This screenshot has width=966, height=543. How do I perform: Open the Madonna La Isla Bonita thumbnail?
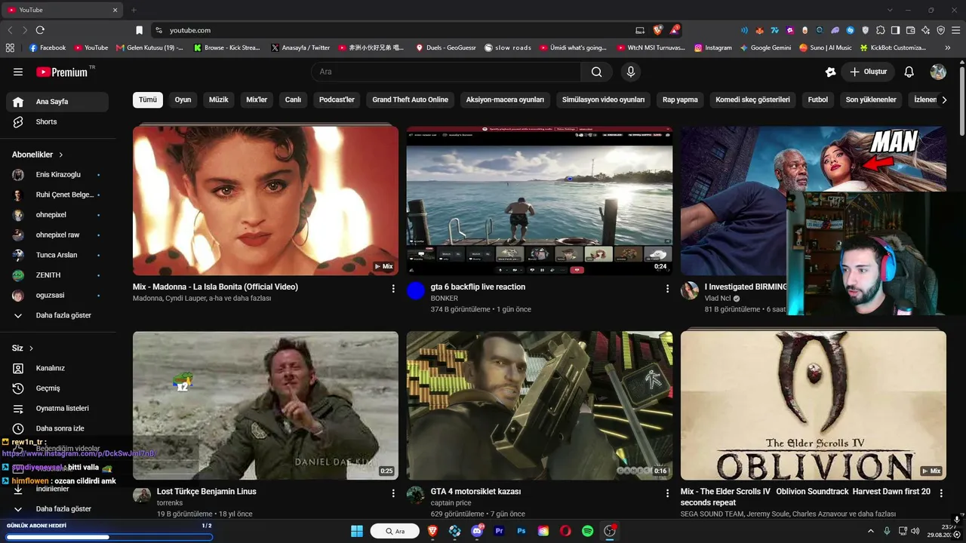click(266, 201)
